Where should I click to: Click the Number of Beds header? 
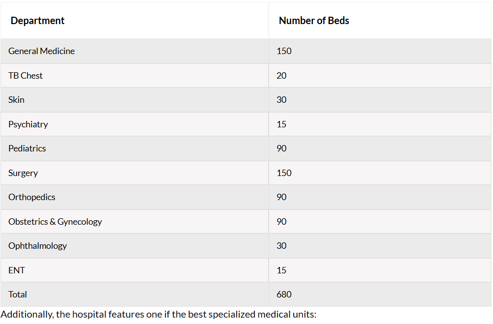pyautogui.click(x=314, y=21)
